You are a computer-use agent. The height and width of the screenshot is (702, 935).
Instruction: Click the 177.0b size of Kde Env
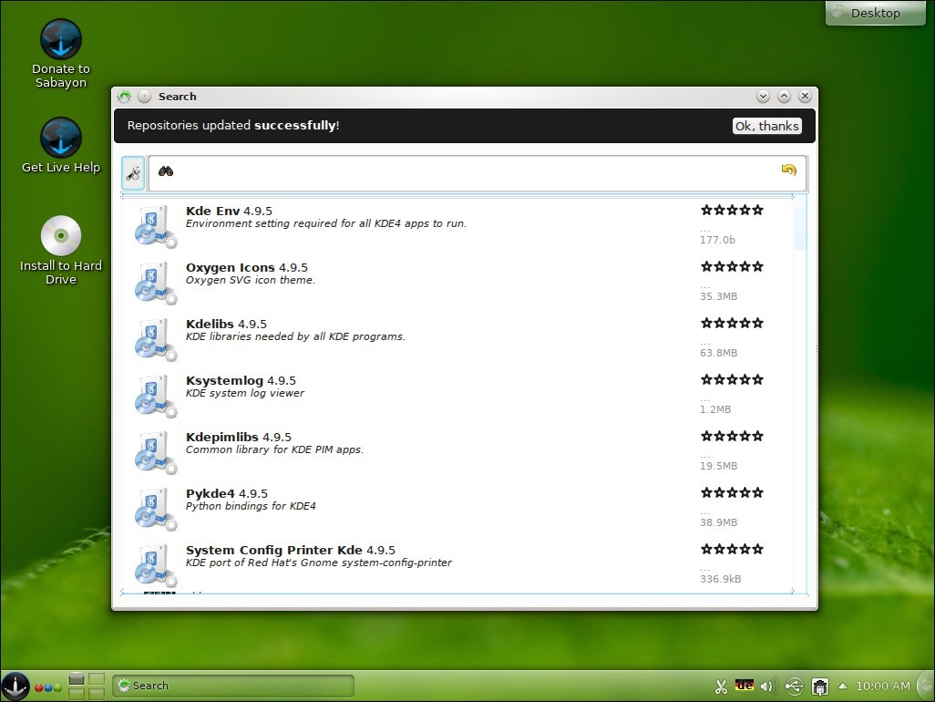click(x=717, y=240)
